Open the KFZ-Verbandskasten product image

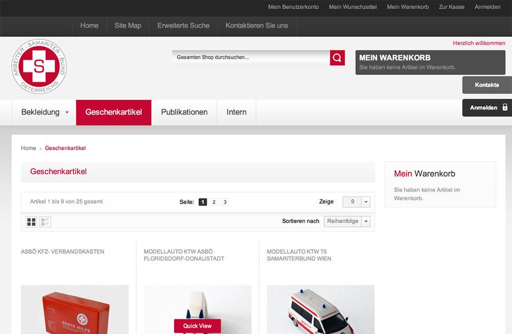point(75,310)
